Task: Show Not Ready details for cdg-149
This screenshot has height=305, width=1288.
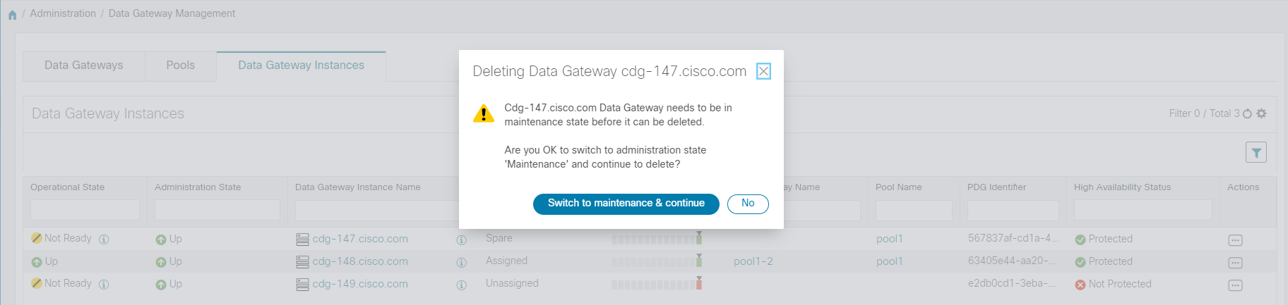Action: click(104, 284)
